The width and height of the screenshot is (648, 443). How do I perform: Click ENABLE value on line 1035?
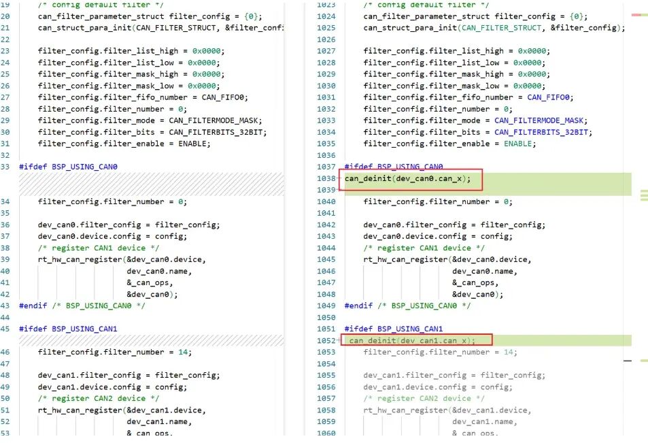pyautogui.click(x=517, y=144)
